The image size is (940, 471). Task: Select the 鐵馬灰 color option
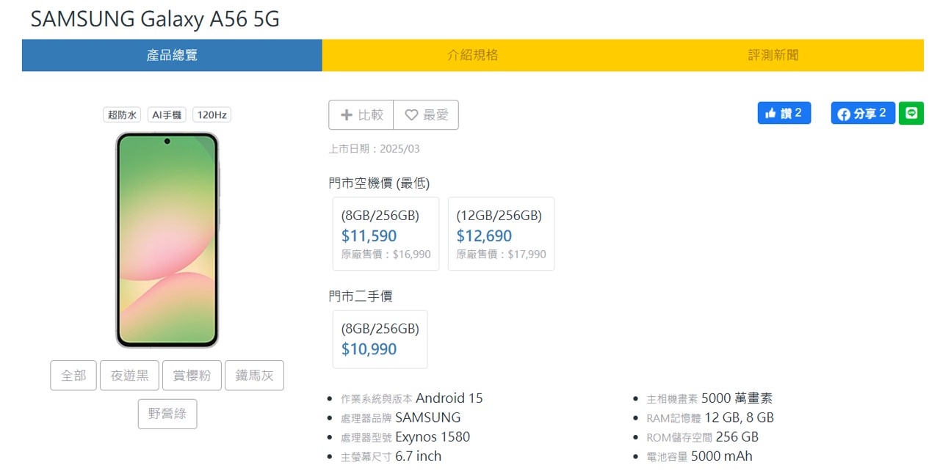(254, 375)
